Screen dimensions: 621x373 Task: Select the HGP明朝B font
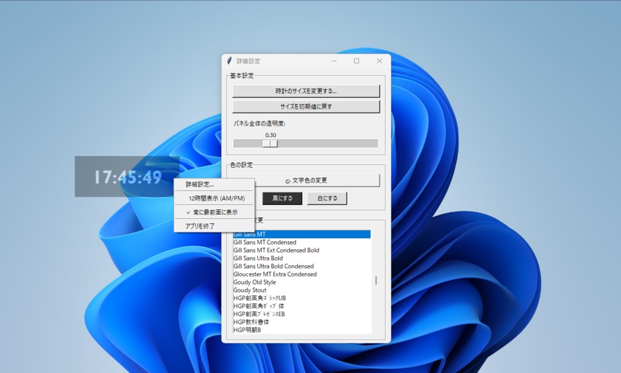pos(302,330)
